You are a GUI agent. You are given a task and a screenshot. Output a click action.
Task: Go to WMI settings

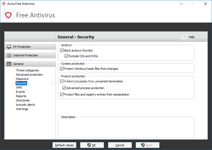(x=19, y=87)
